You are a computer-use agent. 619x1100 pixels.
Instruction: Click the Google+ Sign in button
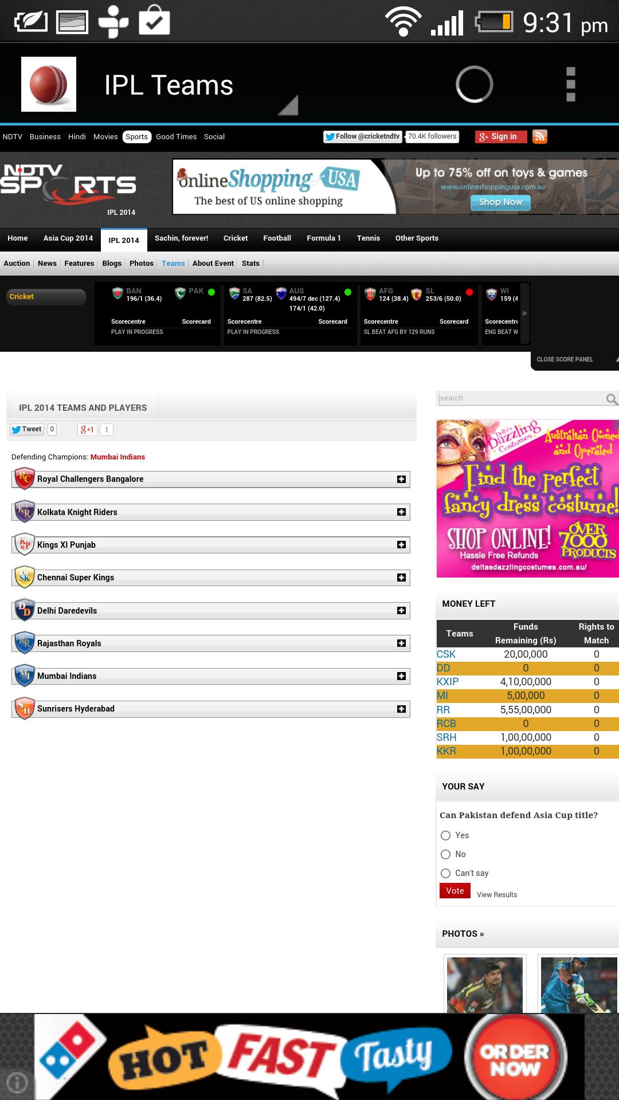click(x=500, y=136)
